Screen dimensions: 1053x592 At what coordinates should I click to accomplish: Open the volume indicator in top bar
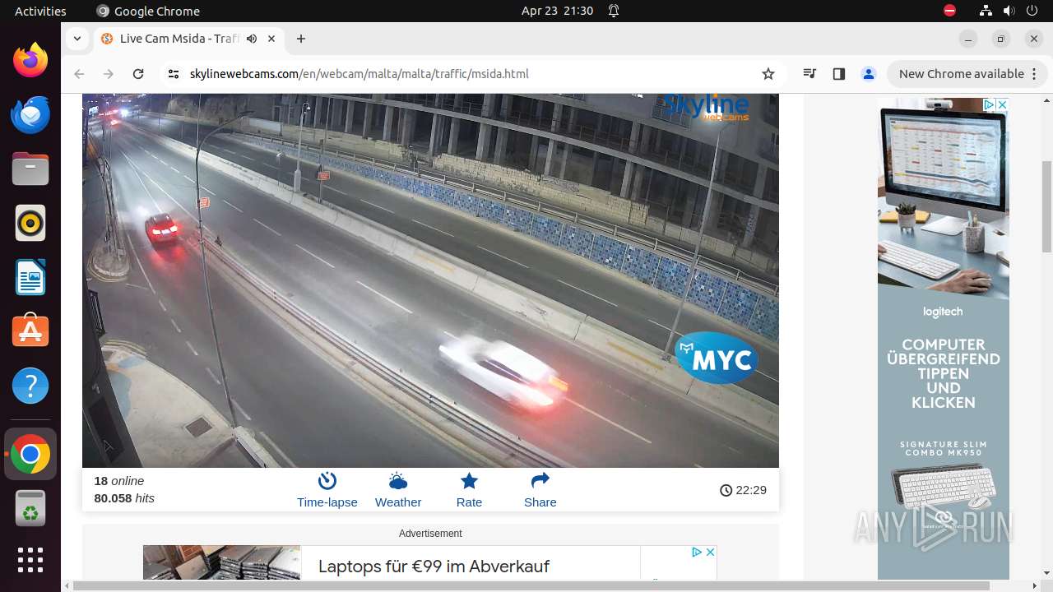tap(1009, 11)
